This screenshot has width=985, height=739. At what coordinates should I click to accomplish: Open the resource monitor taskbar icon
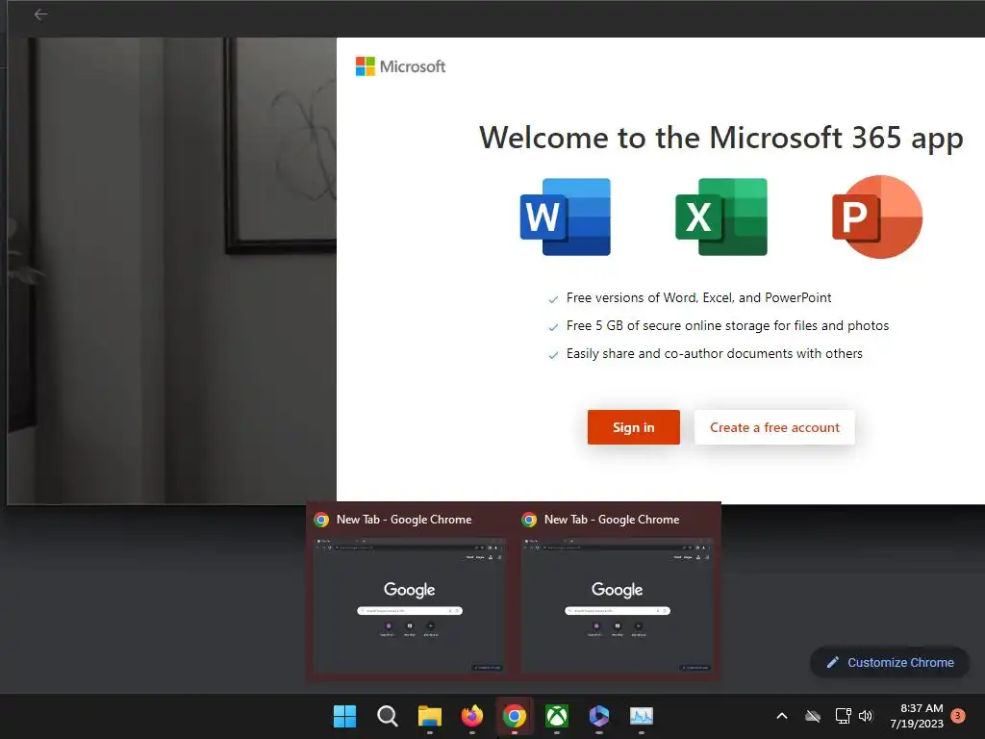642,716
